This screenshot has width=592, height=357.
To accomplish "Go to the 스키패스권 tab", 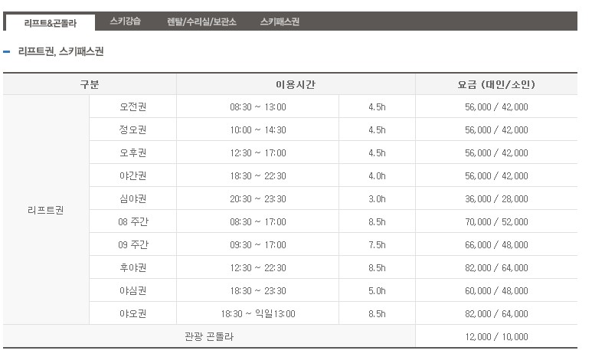I will 280,21.
